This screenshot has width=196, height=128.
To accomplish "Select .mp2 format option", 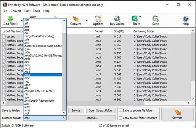I will click(43, 72).
